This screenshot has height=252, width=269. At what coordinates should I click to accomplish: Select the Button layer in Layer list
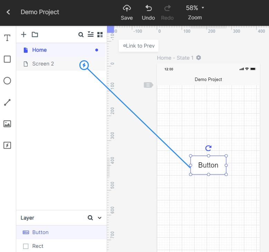[40, 232]
